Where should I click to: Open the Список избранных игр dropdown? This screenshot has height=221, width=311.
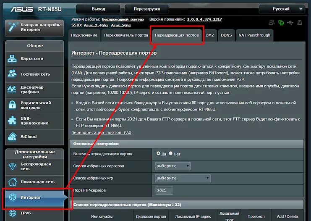click(x=183, y=178)
